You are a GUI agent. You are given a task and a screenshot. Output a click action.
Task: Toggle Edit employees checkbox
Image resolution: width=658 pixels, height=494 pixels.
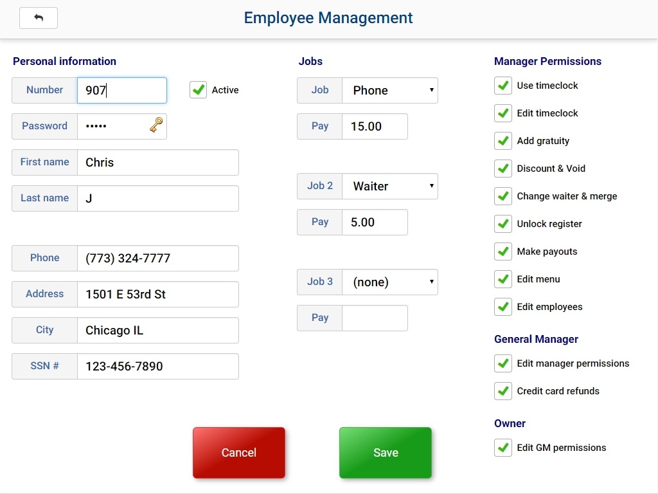pyautogui.click(x=502, y=307)
